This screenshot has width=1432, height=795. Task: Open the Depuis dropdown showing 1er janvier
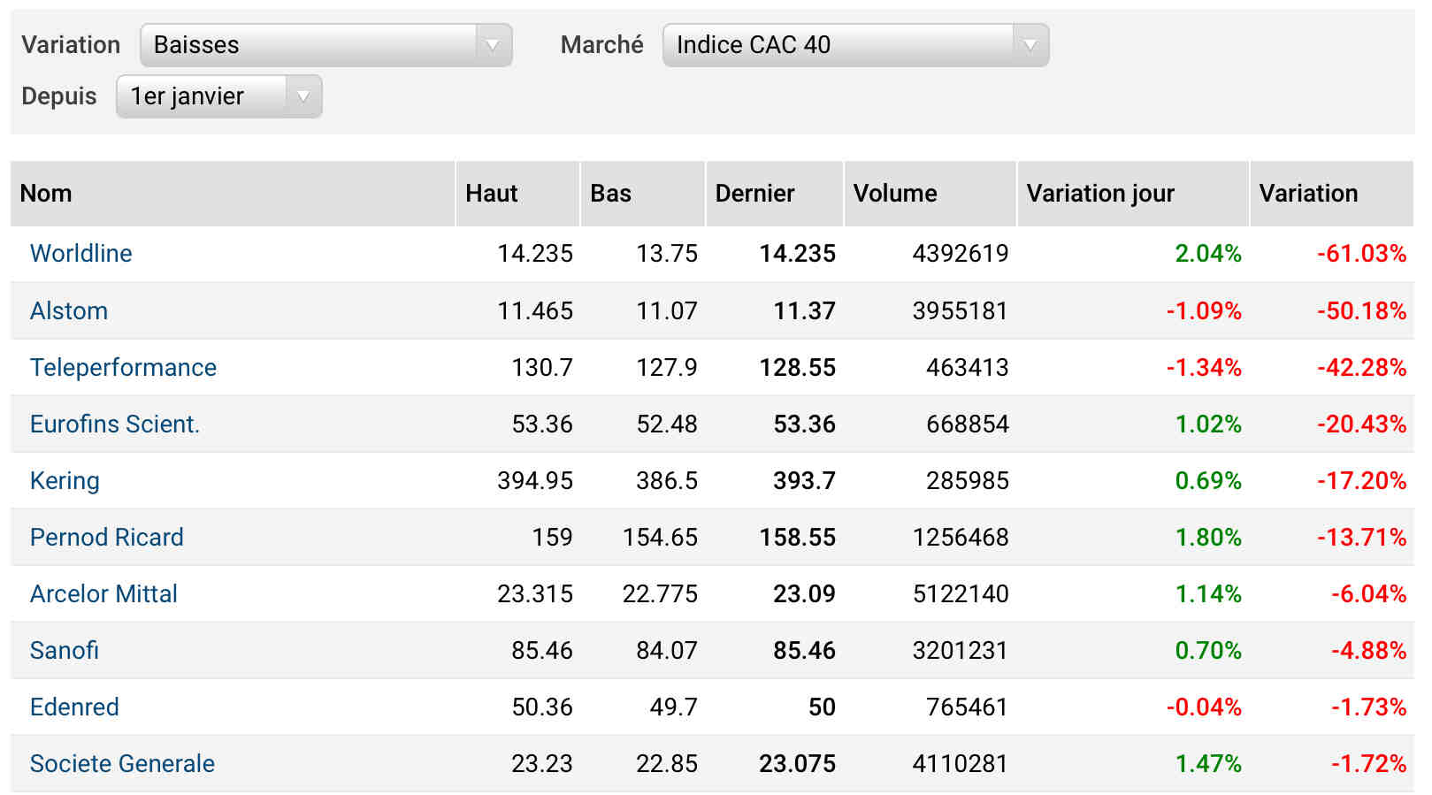tap(219, 96)
